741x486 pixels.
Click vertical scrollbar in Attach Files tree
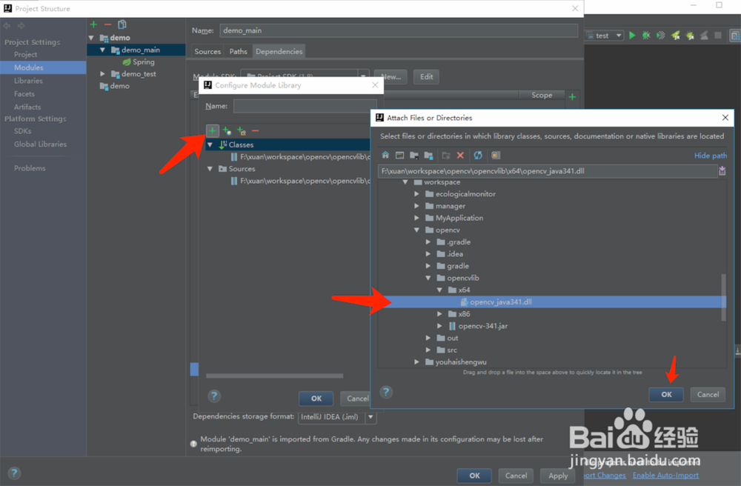723,298
